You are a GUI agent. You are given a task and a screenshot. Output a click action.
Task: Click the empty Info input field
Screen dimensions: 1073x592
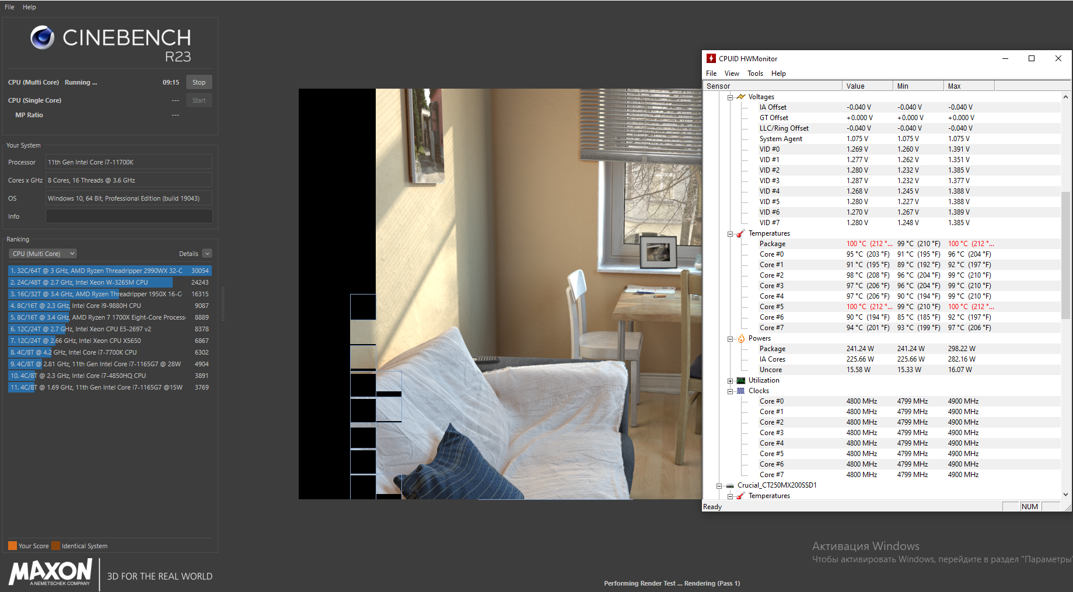(129, 216)
